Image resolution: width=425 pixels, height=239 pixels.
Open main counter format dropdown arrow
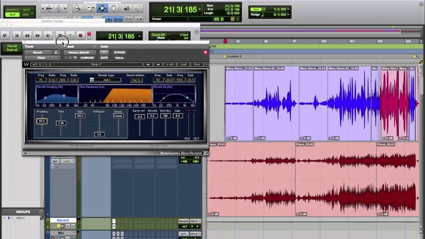pyautogui.click(x=200, y=9)
